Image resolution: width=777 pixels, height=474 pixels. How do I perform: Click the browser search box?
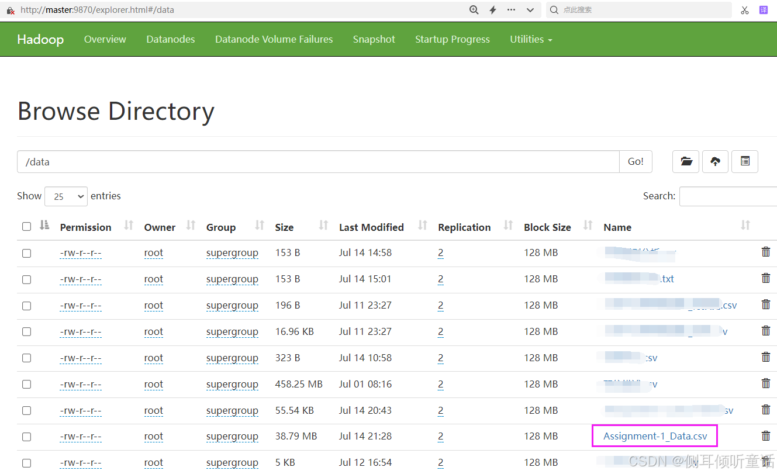pos(639,10)
